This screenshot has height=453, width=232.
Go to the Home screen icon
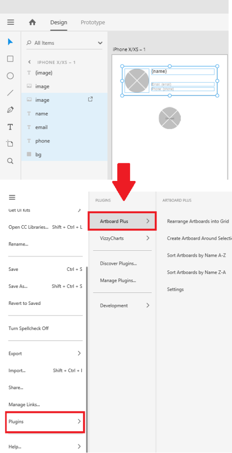pyautogui.click(x=32, y=22)
